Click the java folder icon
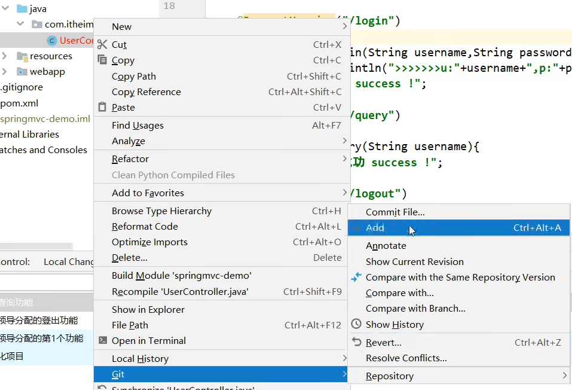572x390 pixels. click(x=22, y=9)
